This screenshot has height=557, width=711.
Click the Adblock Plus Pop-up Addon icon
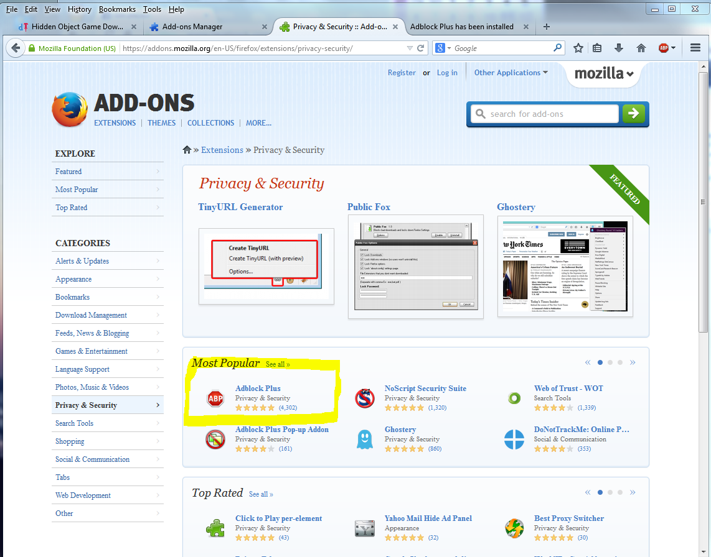(x=215, y=440)
